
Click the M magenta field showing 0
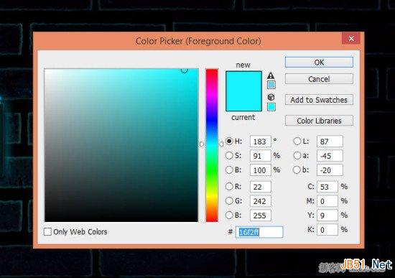coord(327,201)
